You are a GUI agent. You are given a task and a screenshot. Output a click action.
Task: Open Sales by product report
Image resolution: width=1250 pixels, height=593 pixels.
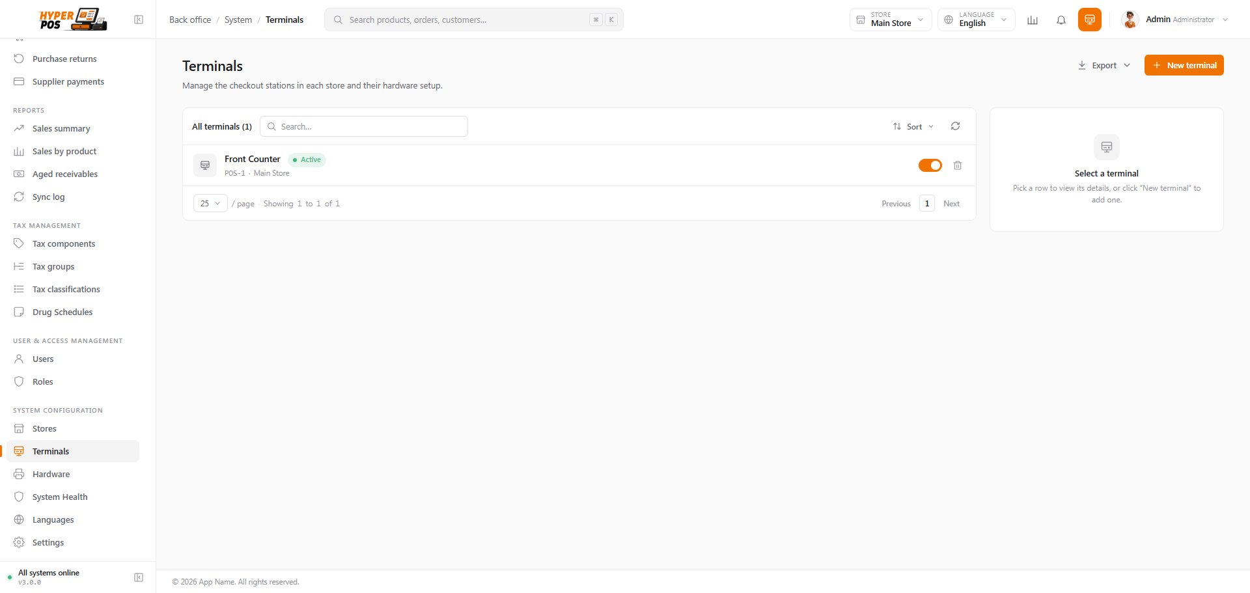point(73,151)
